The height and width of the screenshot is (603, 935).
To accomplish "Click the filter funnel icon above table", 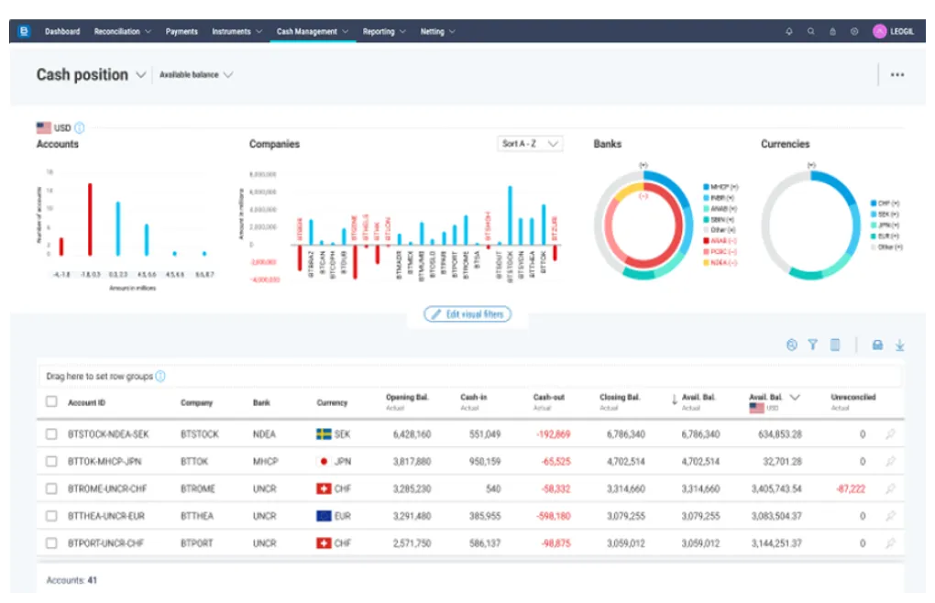I will 812,345.
